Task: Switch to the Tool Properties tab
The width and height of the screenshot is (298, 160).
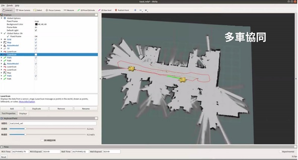Action: coord(9,113)
